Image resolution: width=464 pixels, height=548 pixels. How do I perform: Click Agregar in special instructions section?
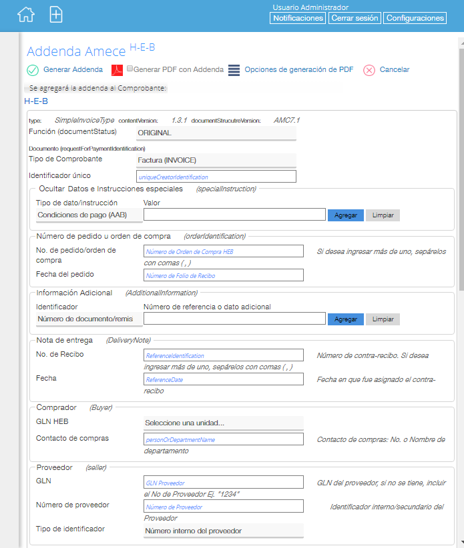(346, 215)
